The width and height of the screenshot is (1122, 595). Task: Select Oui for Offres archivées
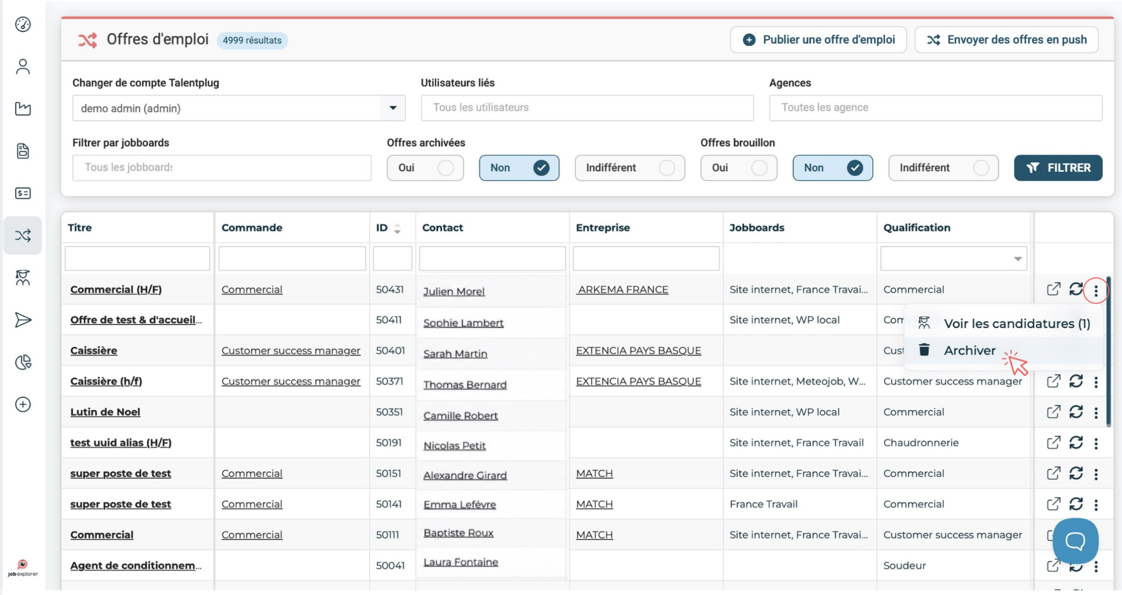(x=425, y=168)
